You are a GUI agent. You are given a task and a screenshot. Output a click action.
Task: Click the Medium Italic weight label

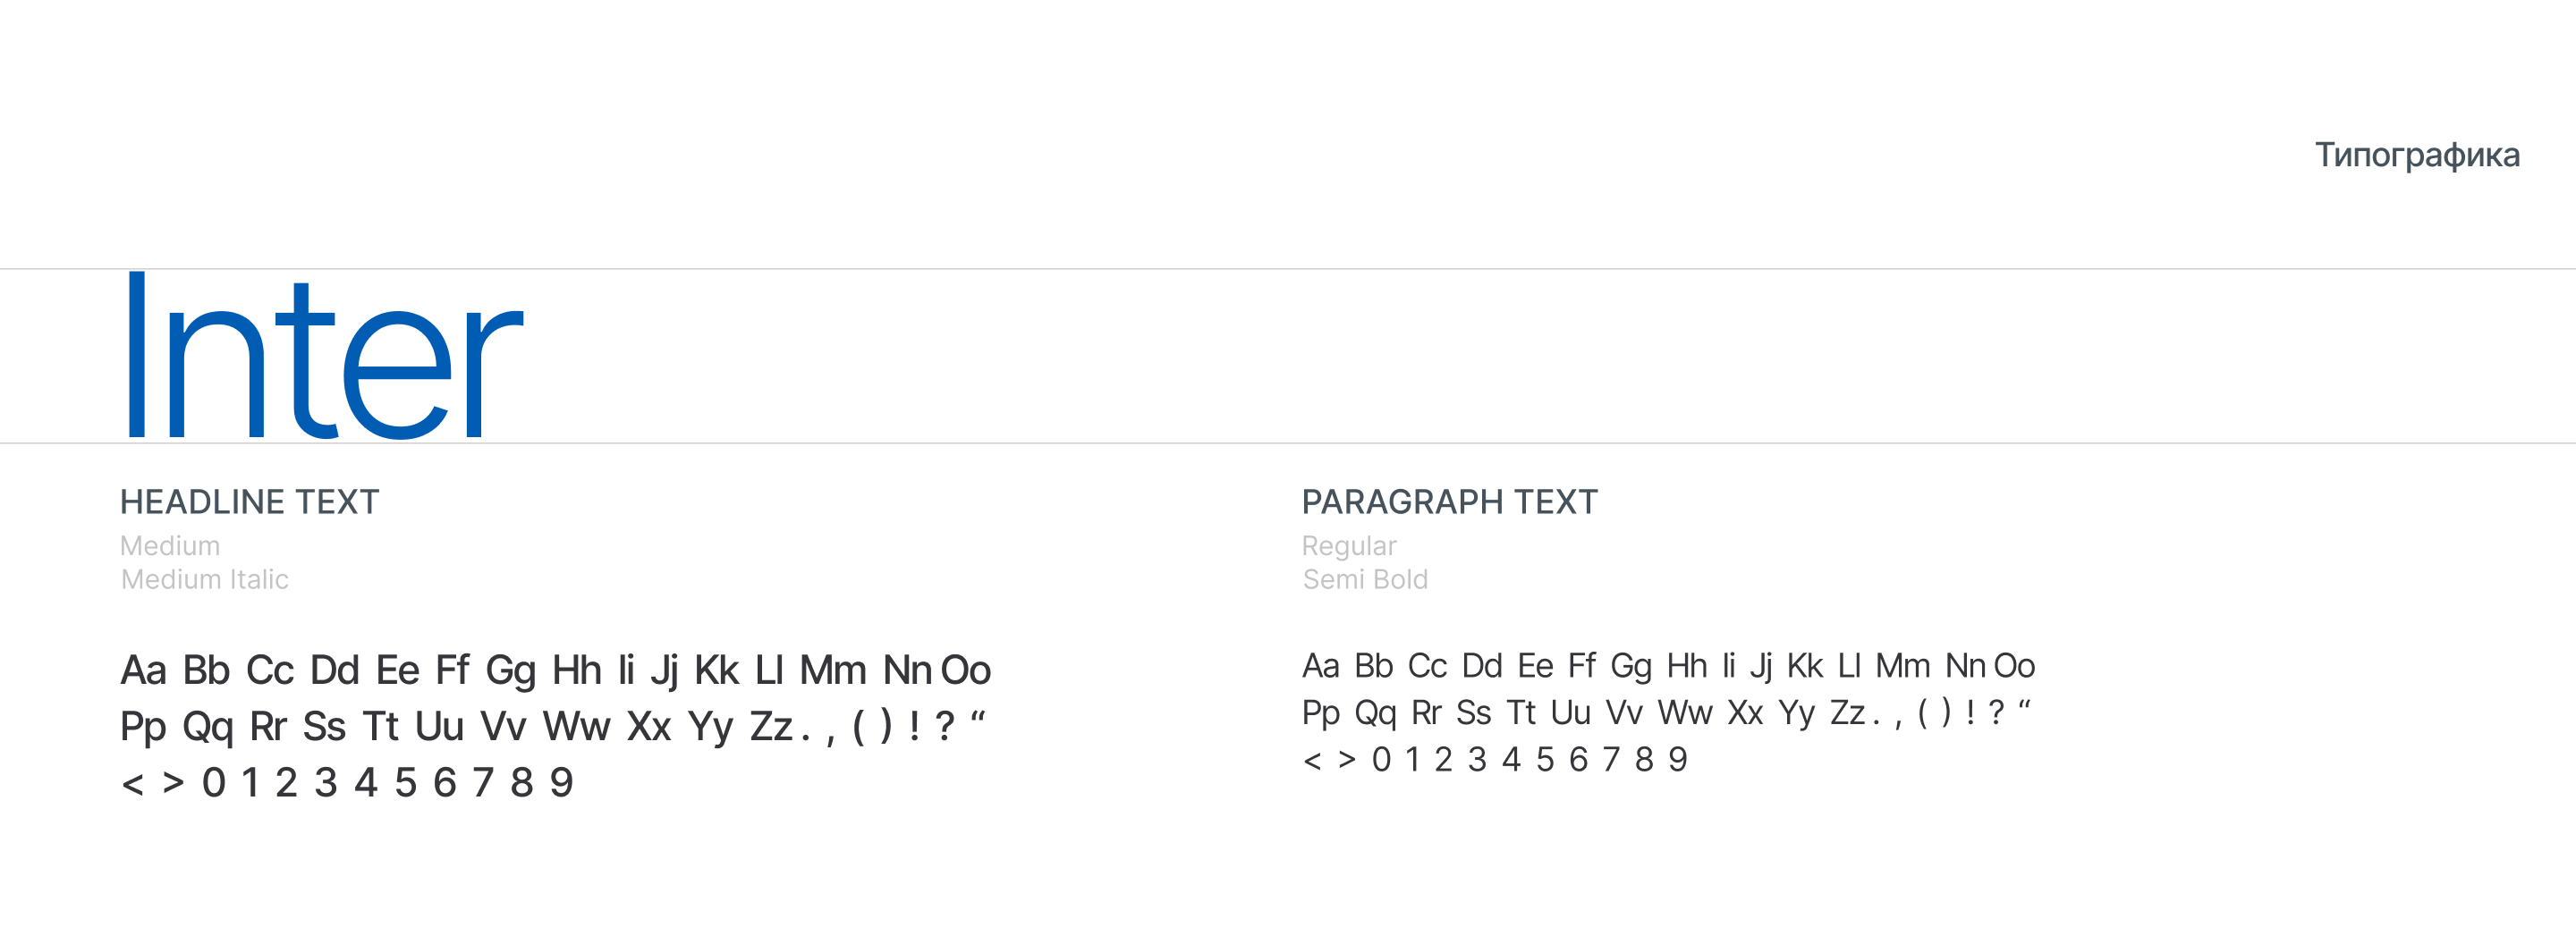tap(204, 579)
